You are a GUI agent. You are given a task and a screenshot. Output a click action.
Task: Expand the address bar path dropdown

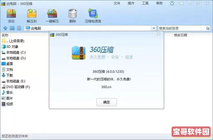click(154, 28)
